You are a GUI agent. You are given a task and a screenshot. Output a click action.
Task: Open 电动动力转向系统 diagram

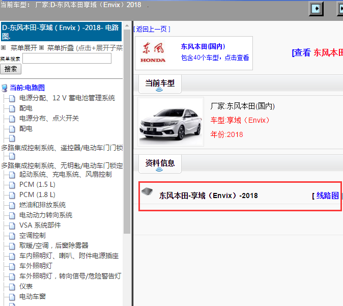(46, 215)
